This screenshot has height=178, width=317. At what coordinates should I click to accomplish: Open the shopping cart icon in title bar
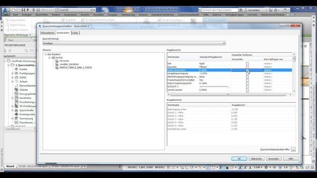pyautogui.click(x=270, y=10)
